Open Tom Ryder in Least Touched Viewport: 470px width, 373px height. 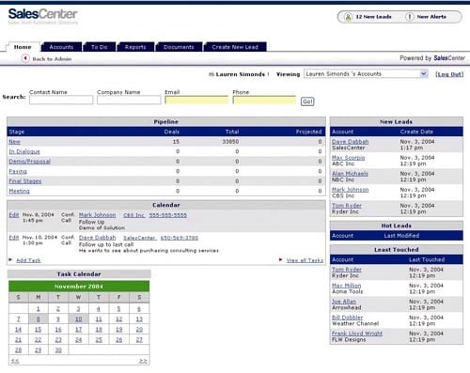(347, 270)
